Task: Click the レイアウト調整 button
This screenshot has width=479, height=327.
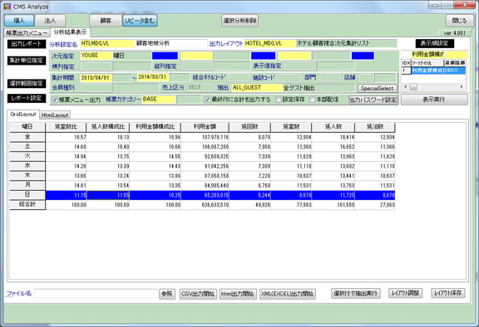Action: click(405, 293)
